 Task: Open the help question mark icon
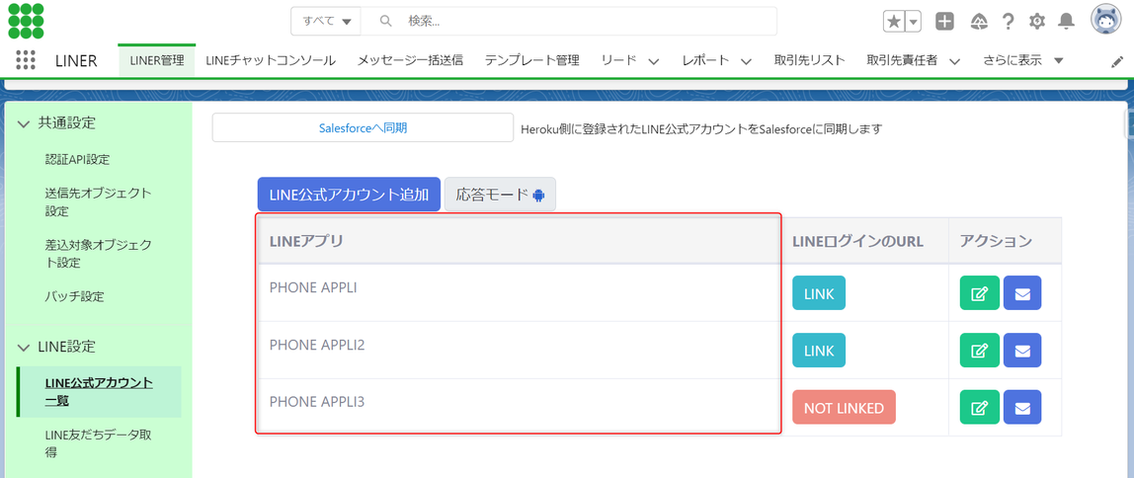[1009, 22]
